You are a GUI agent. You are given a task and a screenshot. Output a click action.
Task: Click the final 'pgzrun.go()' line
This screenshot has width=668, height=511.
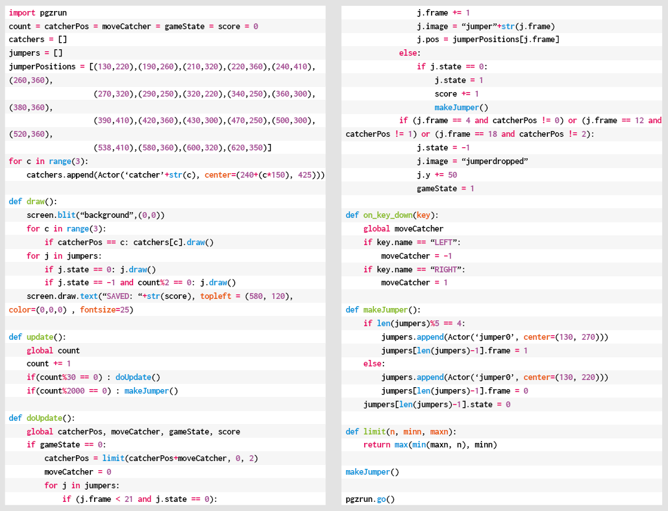click(x=370, y=499)
